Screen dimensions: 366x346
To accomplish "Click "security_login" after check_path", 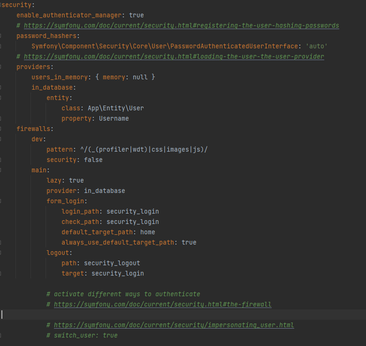I will (133, 222).
